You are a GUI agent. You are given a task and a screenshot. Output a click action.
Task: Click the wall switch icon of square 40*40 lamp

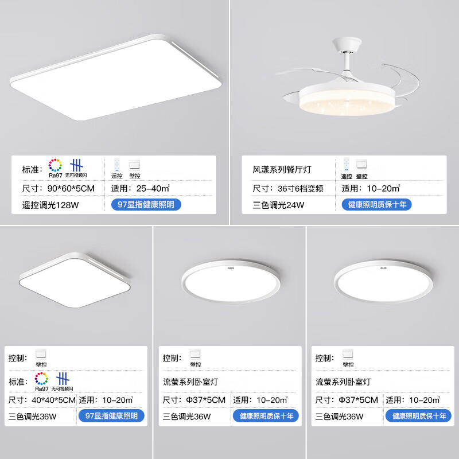(x=41, y=355)
